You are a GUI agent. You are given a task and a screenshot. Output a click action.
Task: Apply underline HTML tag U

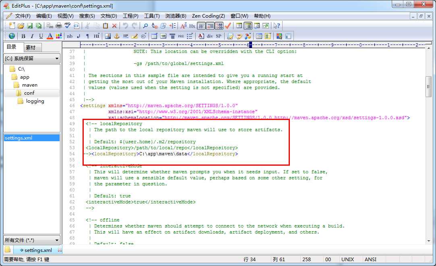click(41, 36)
